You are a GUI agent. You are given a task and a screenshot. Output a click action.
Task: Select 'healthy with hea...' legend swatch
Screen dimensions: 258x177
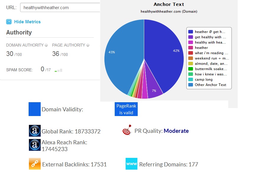tap(190, 42)
